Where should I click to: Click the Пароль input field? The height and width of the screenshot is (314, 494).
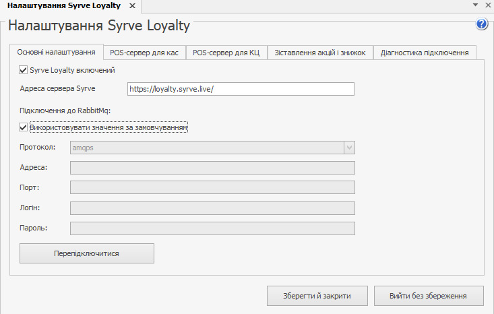point(212,228)
